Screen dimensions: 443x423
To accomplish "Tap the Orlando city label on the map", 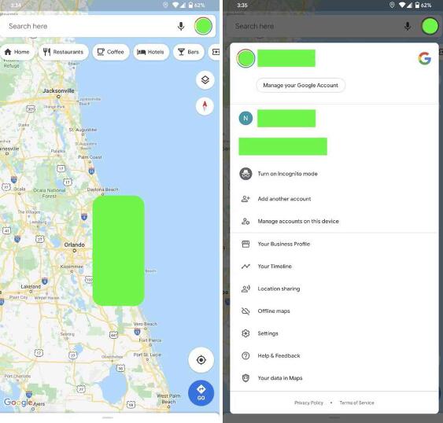I will (74, 245).
